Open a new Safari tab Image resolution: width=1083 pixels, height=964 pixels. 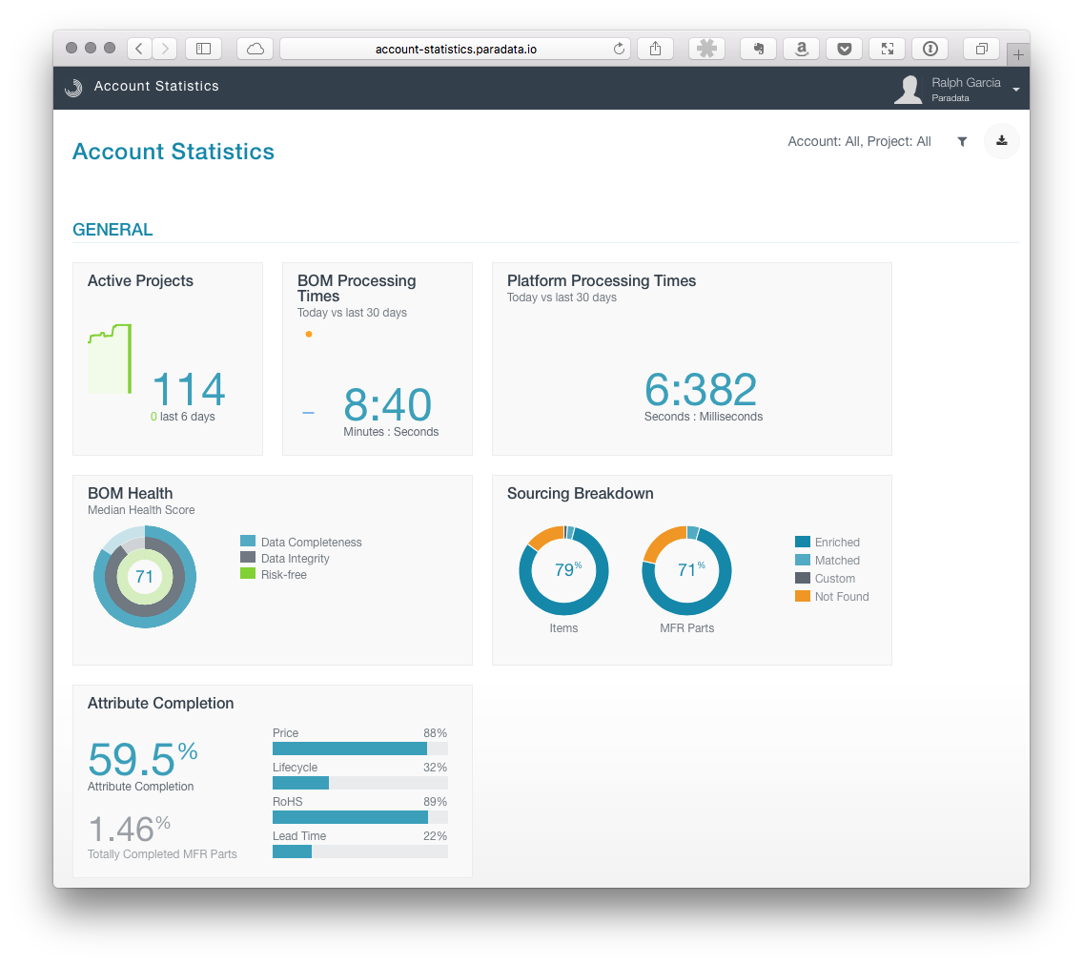pos(1017,55)
